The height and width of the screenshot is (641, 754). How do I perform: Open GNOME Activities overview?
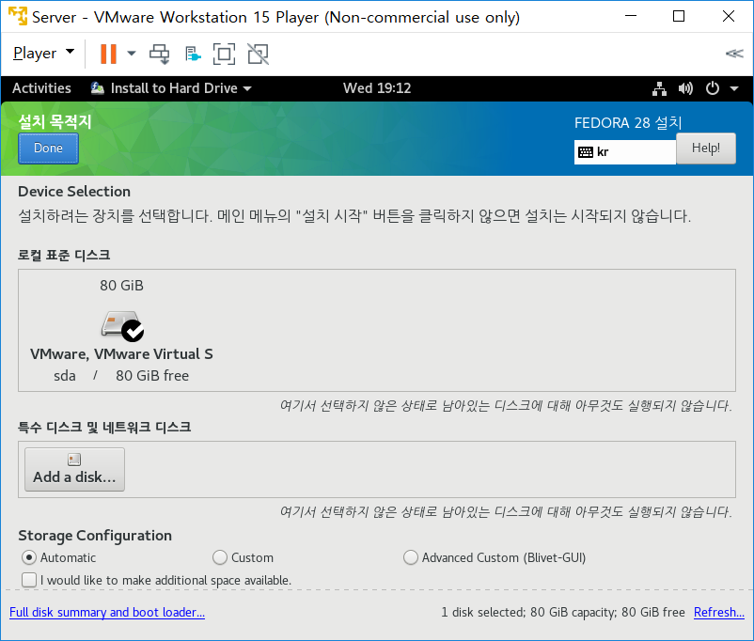pyautogui.click(x=41, y=88)
